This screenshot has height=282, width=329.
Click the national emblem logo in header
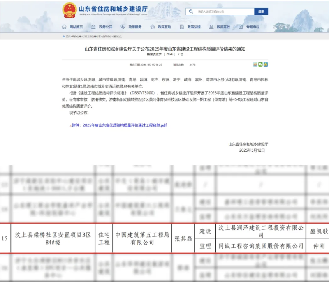click(70, 10)
